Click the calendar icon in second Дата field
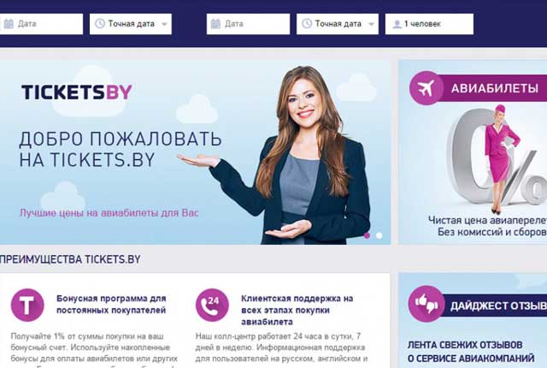Image resolution: width=547 pixels, height=368 pixels. [215, 24]
